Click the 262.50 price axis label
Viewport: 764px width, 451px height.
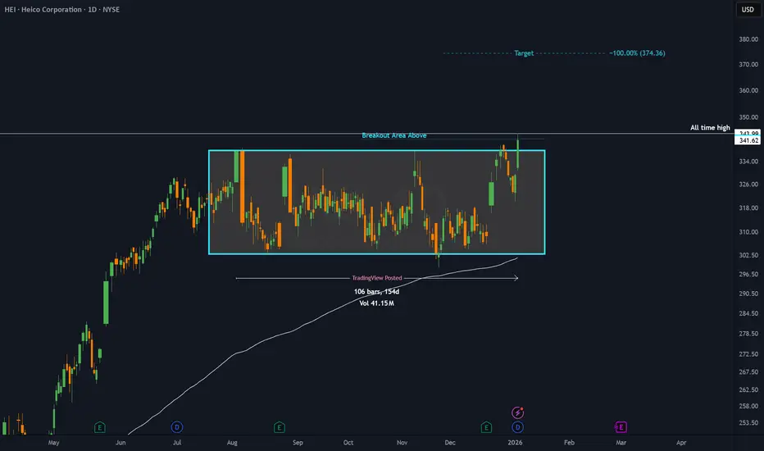click(748, 390)
